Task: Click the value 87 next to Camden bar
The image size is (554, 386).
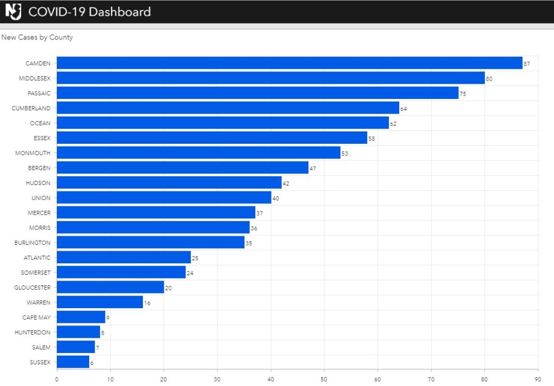Action: pos(527,64)
